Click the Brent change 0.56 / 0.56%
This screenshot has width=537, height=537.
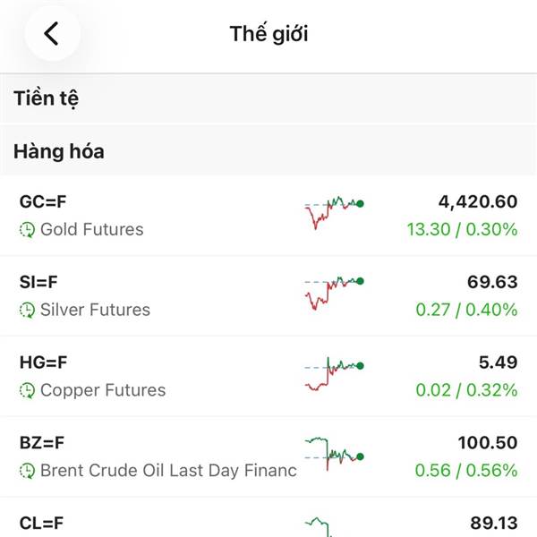coord(466,471)
